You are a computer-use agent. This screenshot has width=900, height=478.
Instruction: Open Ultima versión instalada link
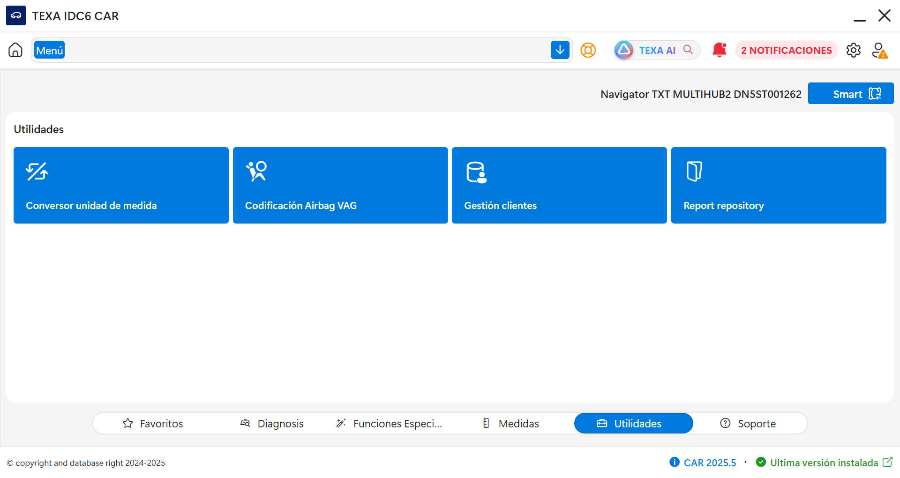[824, 463]
